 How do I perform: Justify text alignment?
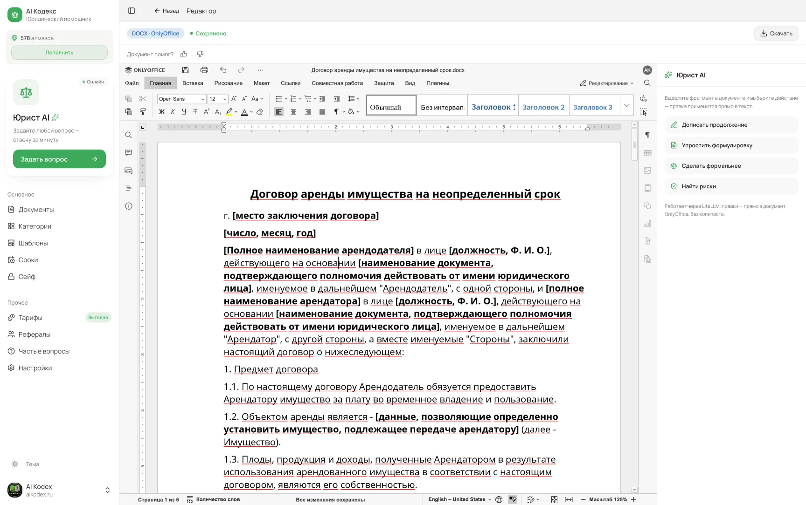pyautogui.click(x=322, y=112)
